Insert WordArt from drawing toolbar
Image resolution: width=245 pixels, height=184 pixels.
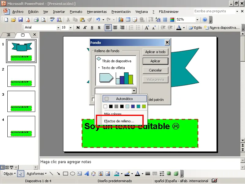(x=87, y=174)
